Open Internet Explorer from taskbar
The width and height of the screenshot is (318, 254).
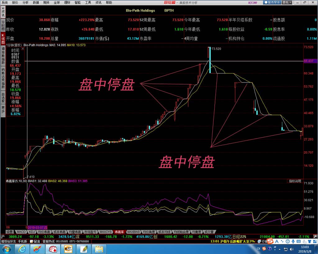(22, 249)
